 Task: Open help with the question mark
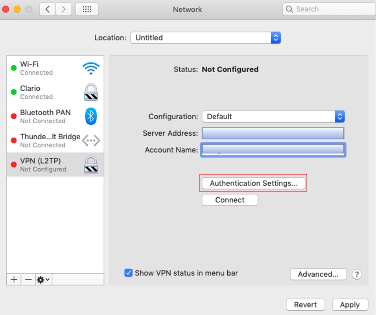357,274
